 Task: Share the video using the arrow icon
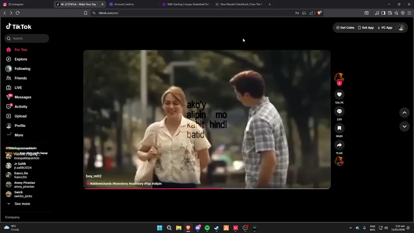(339, 145)
